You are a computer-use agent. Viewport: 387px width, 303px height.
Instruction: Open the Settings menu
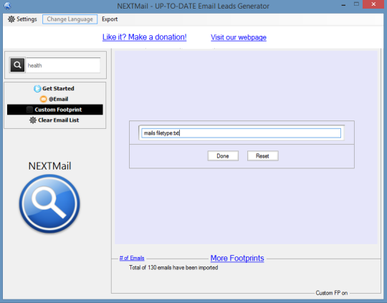pos(22,19)
